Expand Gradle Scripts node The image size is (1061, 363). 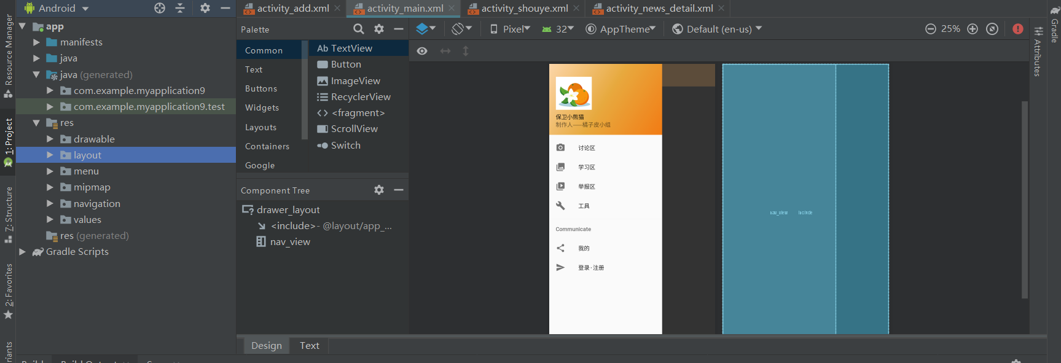coord(23,251)
